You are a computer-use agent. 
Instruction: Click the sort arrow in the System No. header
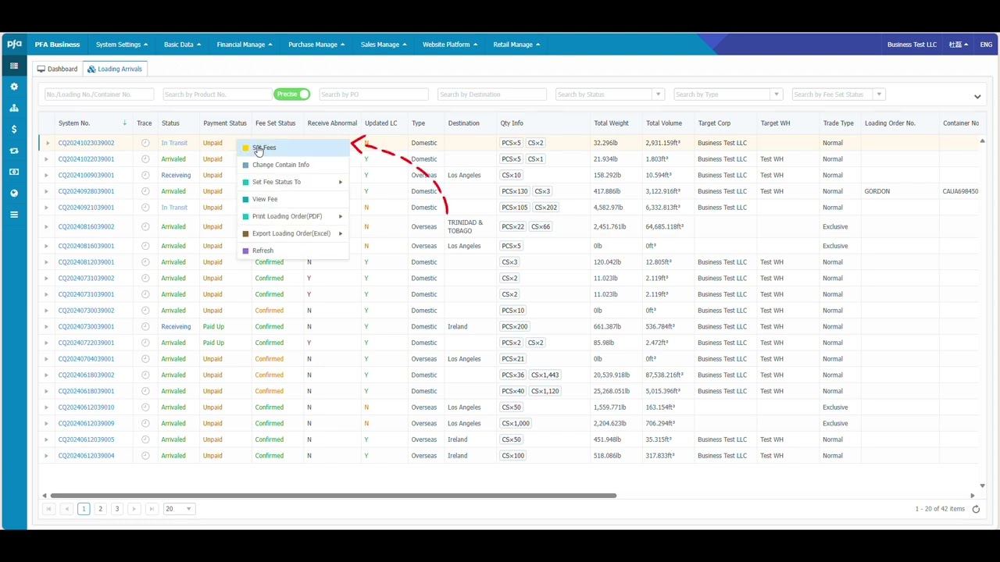coord(125,123)
